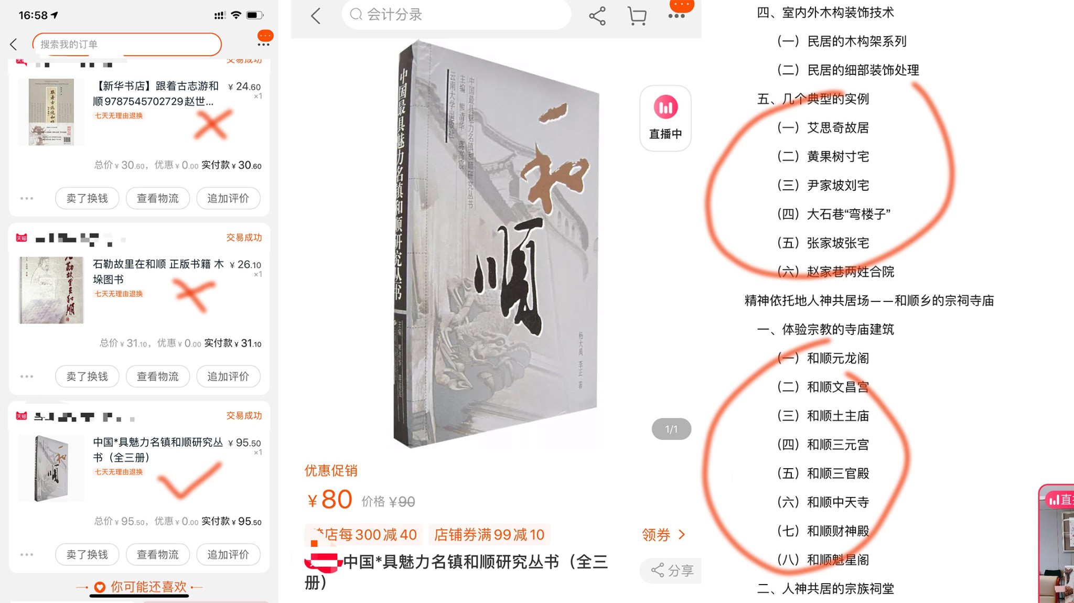Open the floating live video thumbnail
Viewport: 1074px width, 603px height.
(1056, 543)
